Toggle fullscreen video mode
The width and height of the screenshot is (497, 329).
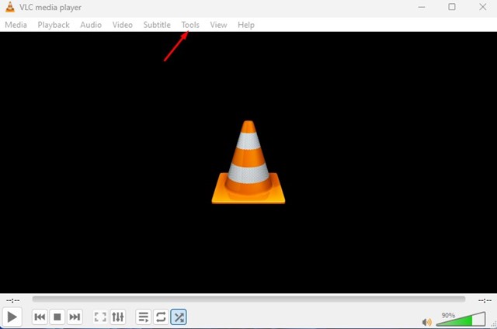[100, 317]
